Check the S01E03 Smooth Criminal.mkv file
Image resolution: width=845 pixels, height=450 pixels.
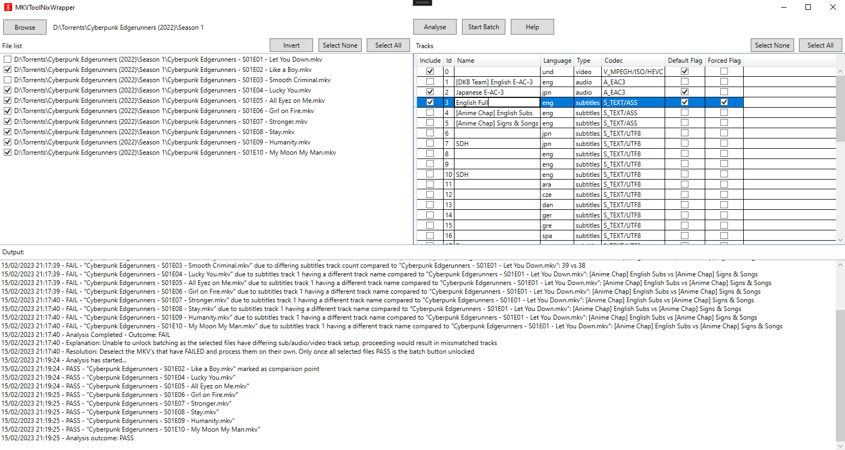(8, 80)
